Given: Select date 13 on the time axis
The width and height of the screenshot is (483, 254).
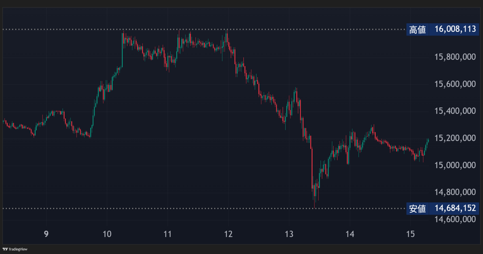Looking at the screenshot, I should (x=289, y=234).
